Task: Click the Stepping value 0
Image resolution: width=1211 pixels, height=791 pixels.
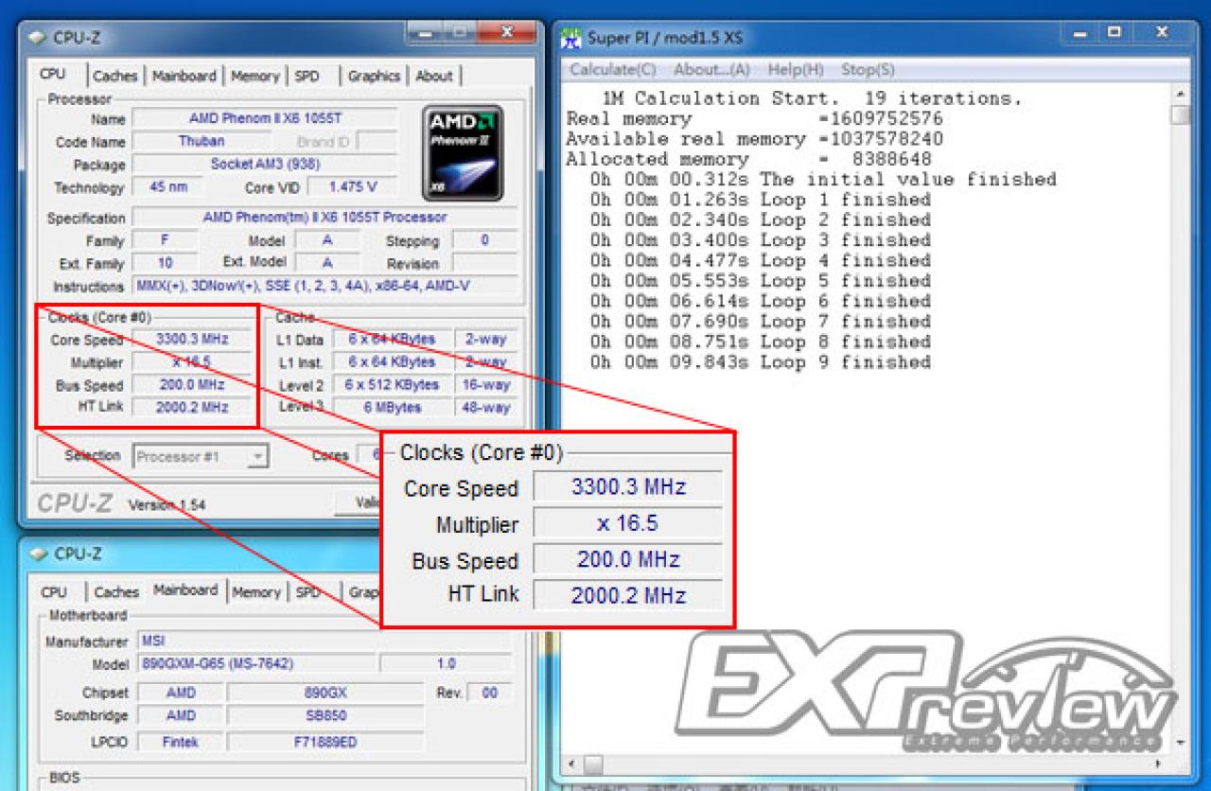Action: pyautogui.click(x=484, y=240)
